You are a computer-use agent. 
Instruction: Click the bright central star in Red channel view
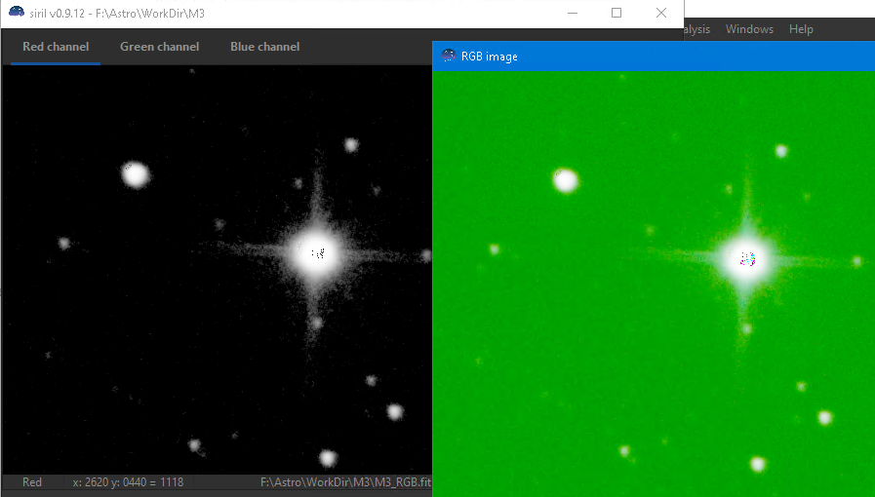(x=318, y=254)
